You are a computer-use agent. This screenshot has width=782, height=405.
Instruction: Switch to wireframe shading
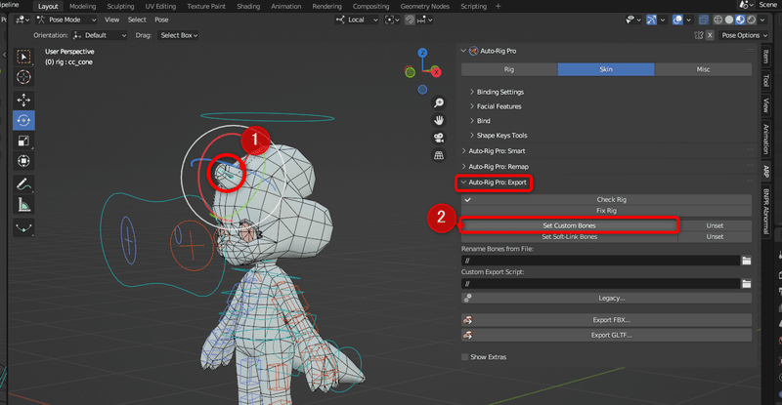(x=717, y=20)
